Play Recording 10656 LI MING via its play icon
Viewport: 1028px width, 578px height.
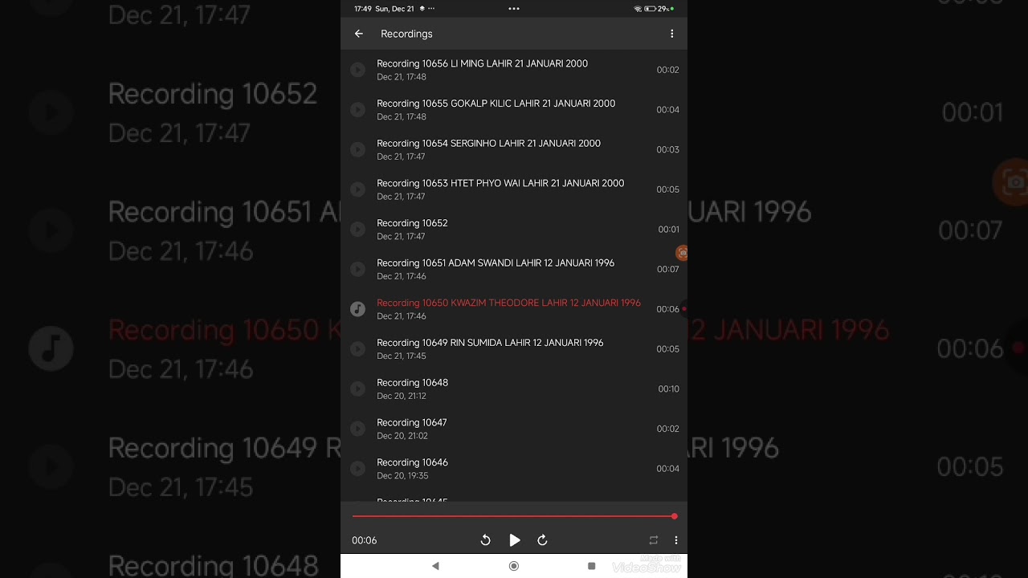pyautogui.click(x=358, y=70)
